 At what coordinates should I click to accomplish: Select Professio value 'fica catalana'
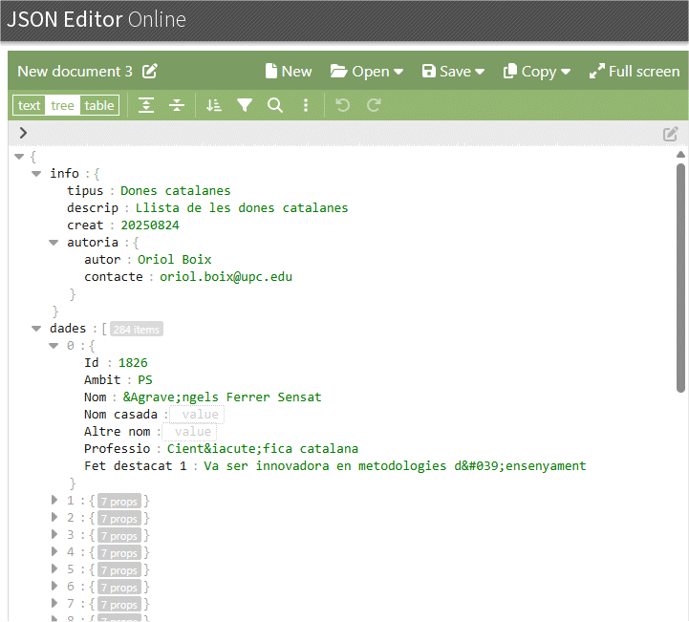[263, 449]
